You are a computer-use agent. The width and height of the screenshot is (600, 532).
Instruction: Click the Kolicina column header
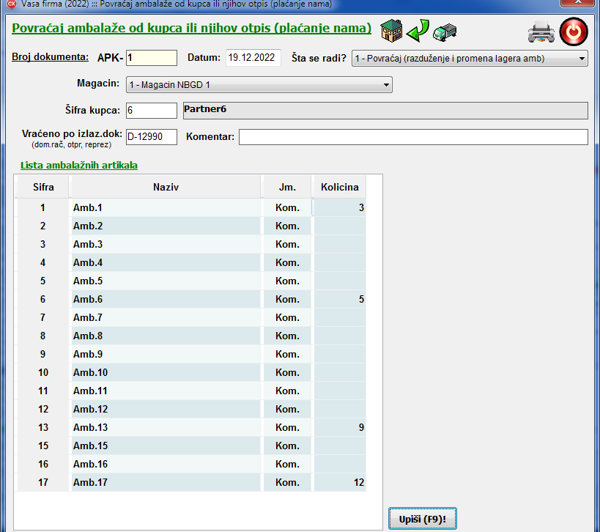click(x=339, y=187)
